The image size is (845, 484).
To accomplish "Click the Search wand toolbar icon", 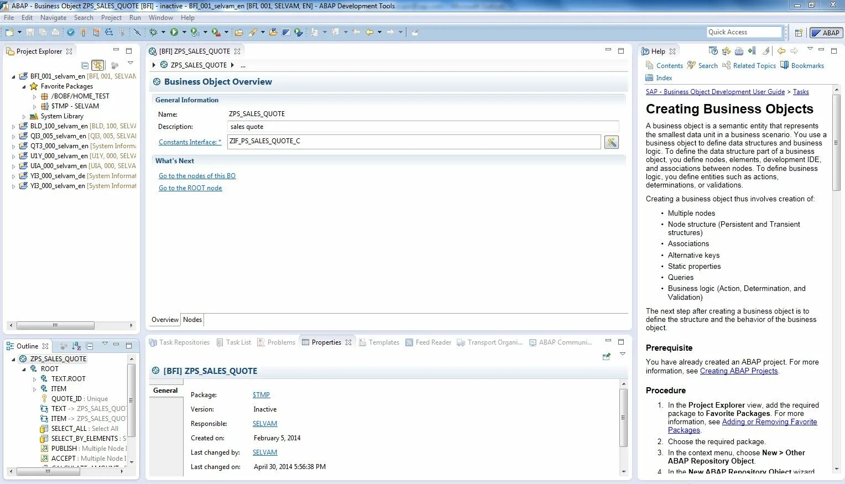I will (253, 32).
